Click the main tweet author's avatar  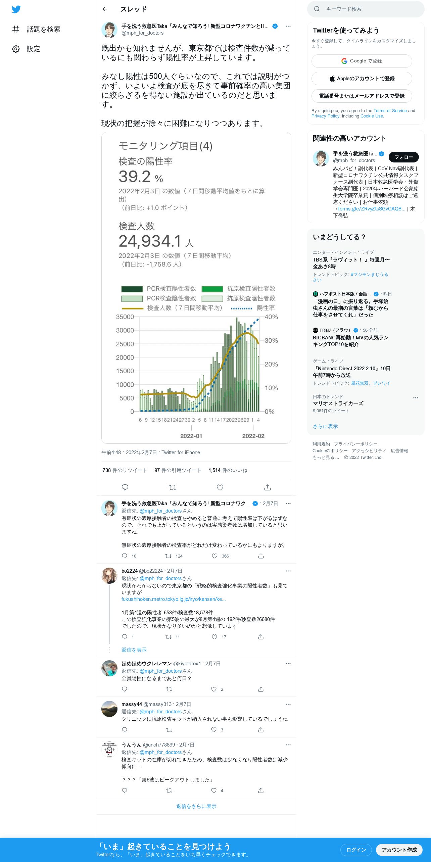[109, 30]
